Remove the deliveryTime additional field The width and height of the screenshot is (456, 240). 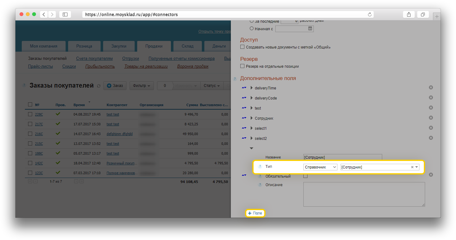point(431,88)
